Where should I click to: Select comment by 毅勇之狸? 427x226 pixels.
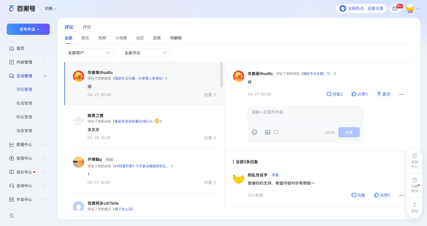[144, 126]
